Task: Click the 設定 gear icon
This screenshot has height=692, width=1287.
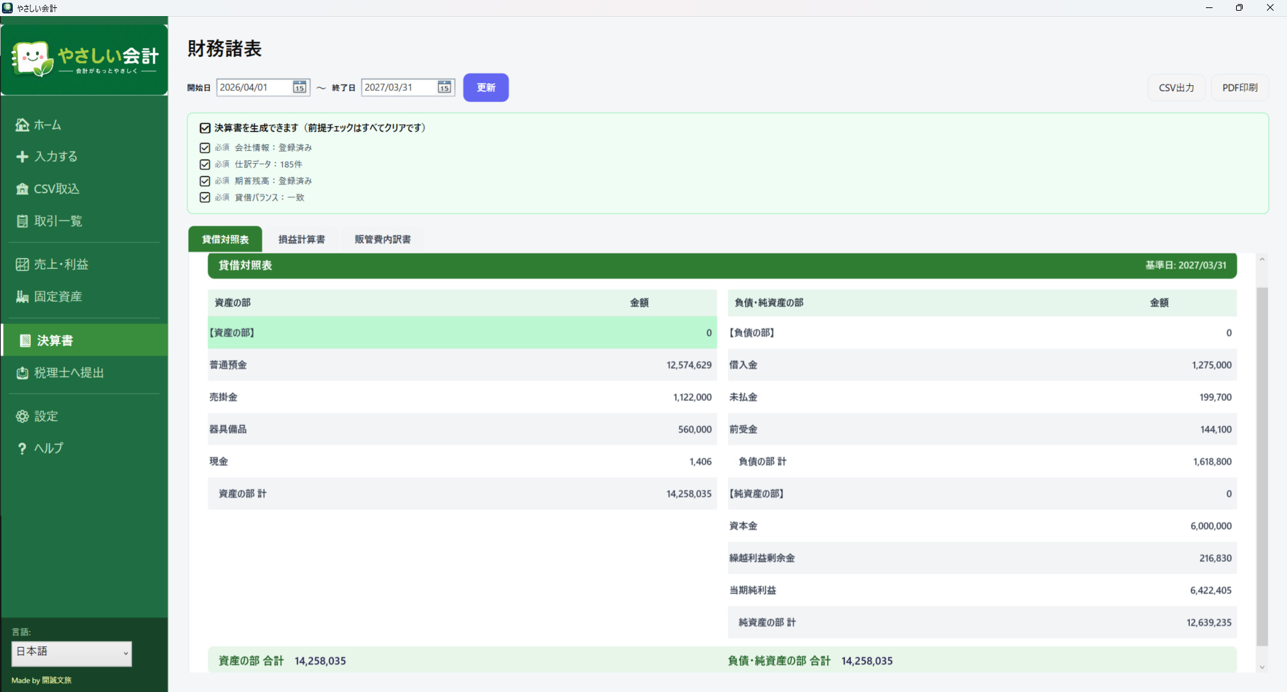Action: pos(22,416)
